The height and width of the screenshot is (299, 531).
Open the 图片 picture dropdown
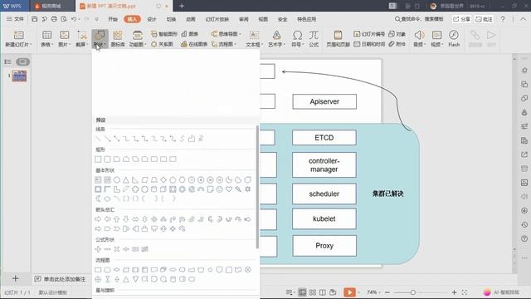coord(65,44)
